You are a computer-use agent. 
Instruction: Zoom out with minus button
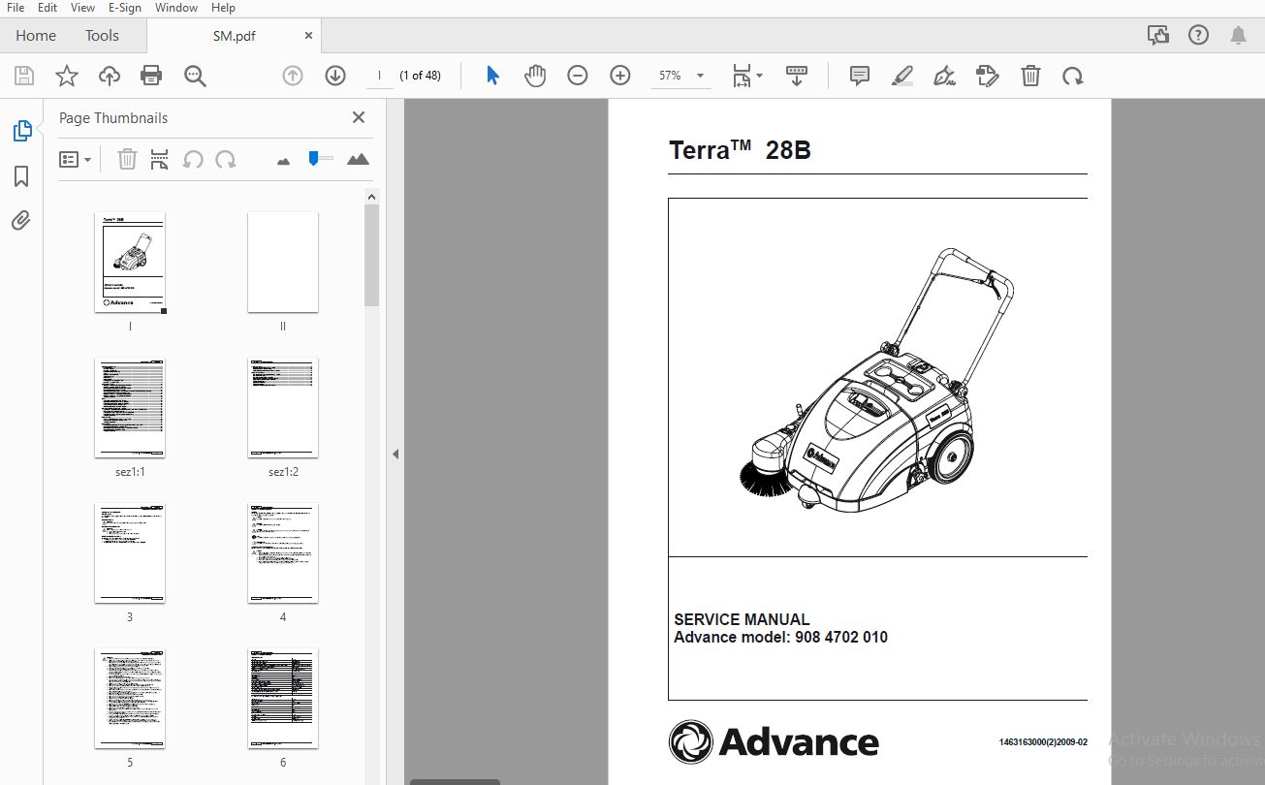[x=578, y=76]
